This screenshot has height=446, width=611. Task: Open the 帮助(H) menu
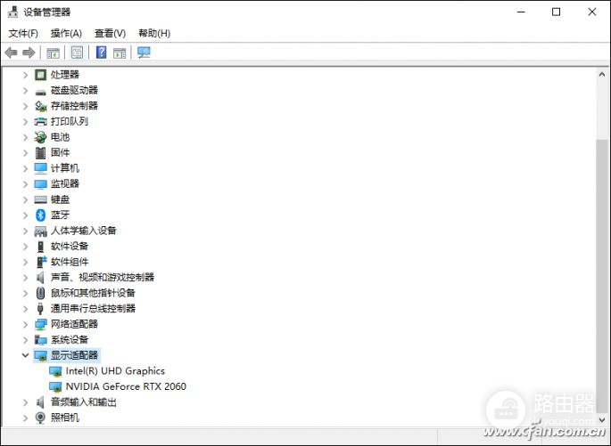coord(154,34)
